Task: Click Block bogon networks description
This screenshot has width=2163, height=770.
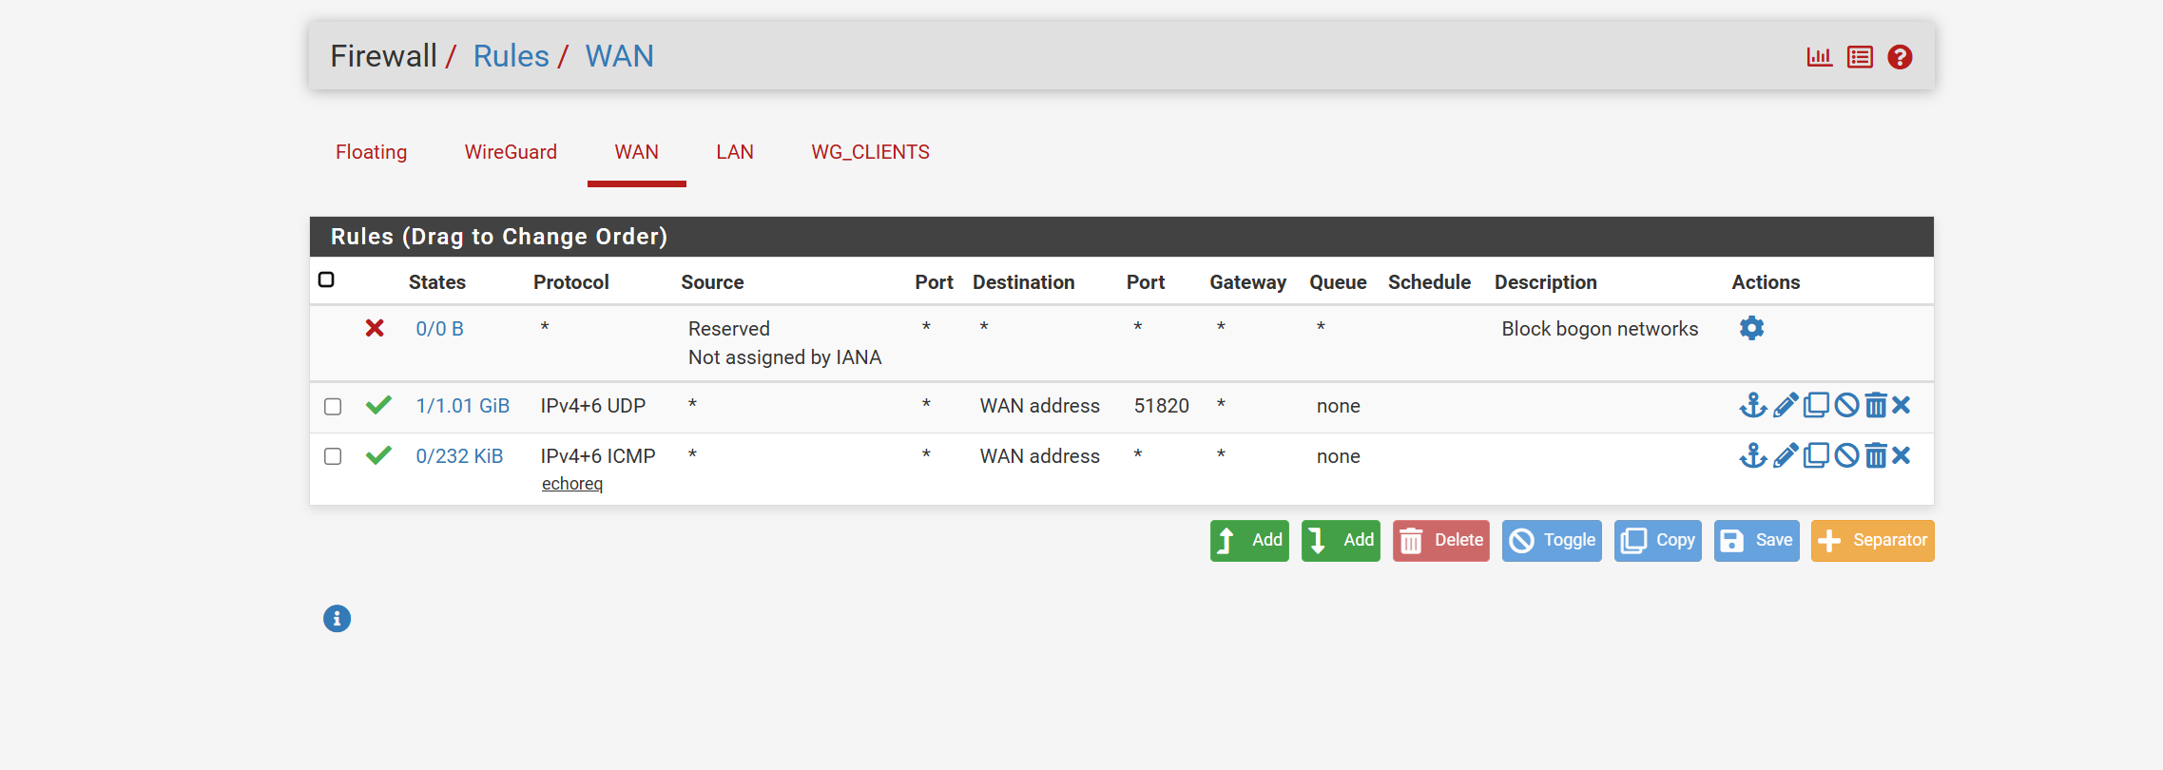Action: (x=1600, y=329)
